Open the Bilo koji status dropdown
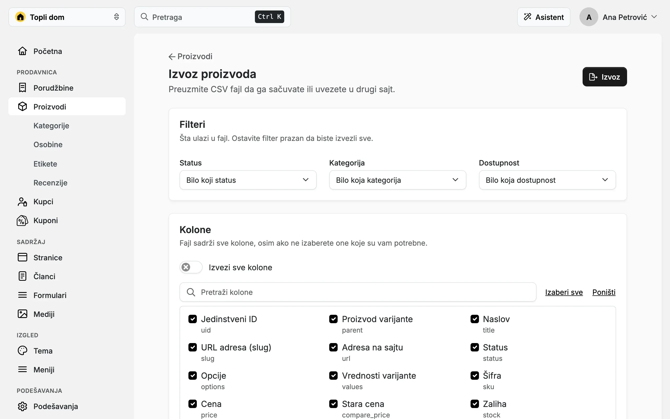The image size is (670, 419). pyautogui.click(x=248, y=180)
